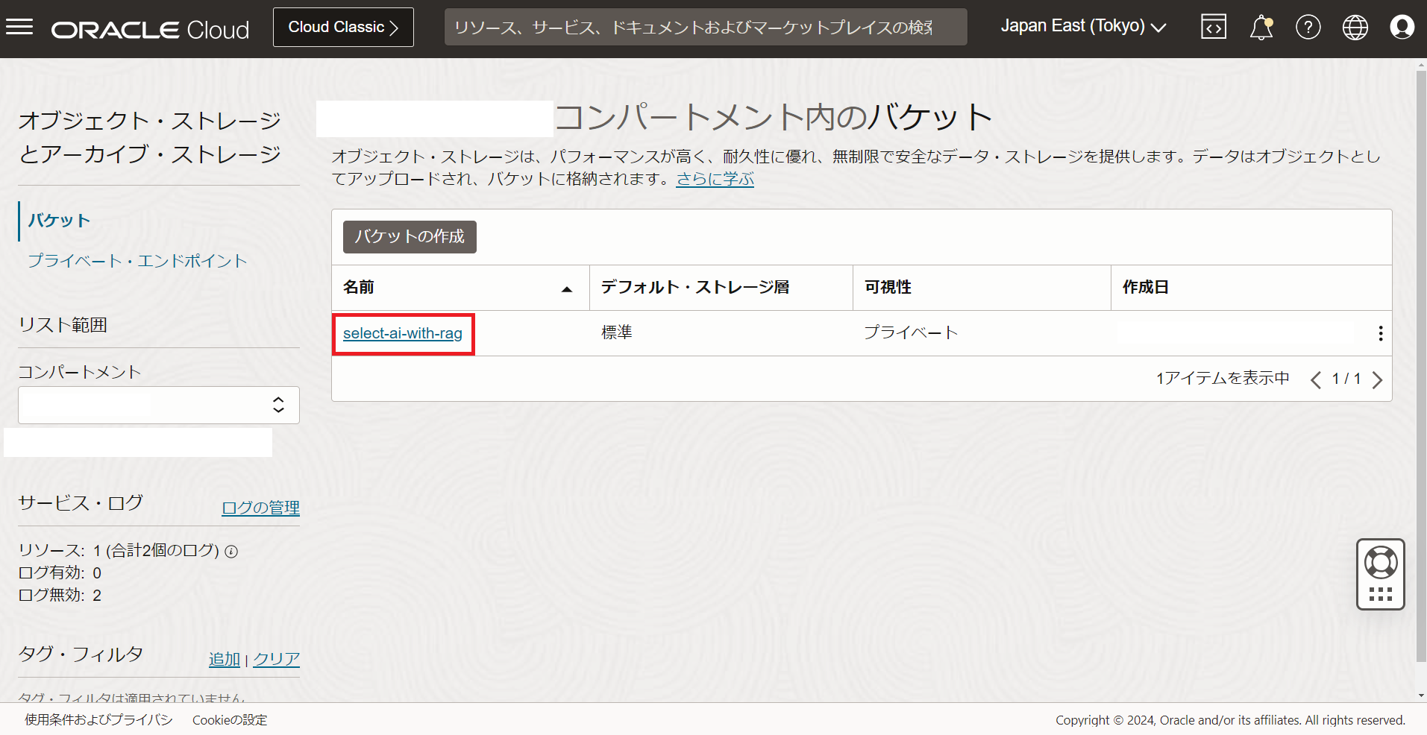
Task: Open the lifebuoy support widget
Action: coord(1380,564)
